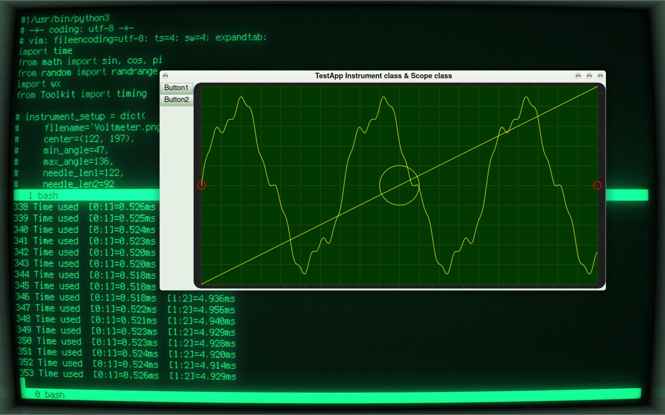665x415 pixels.
Task: Click the '[0:1]=0.526ms' value on line 353
Action: (126, 375)
